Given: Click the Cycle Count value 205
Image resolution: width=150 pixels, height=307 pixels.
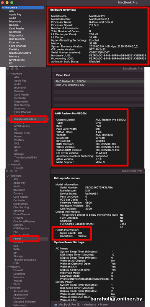Looking at the screenshot, I should (x=80, y=233).
